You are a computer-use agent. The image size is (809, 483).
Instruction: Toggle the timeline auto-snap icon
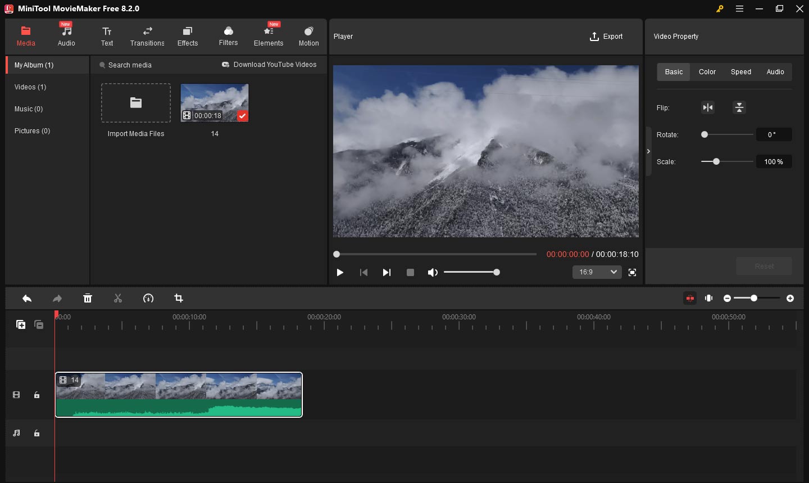click(x=690, y=298)
